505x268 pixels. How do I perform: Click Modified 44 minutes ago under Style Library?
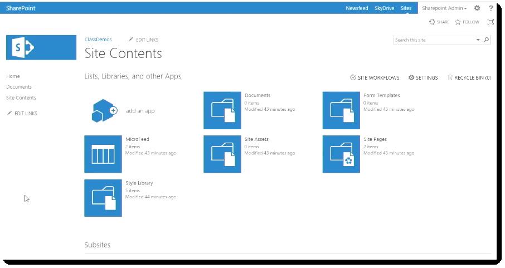pos(150,197)
